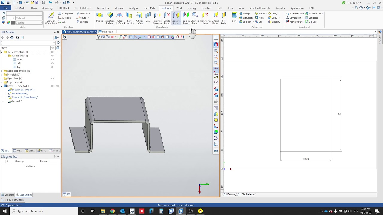Open the Material combo box
The height and width of the screenshot is (215, 383).
tap(29, 18)
